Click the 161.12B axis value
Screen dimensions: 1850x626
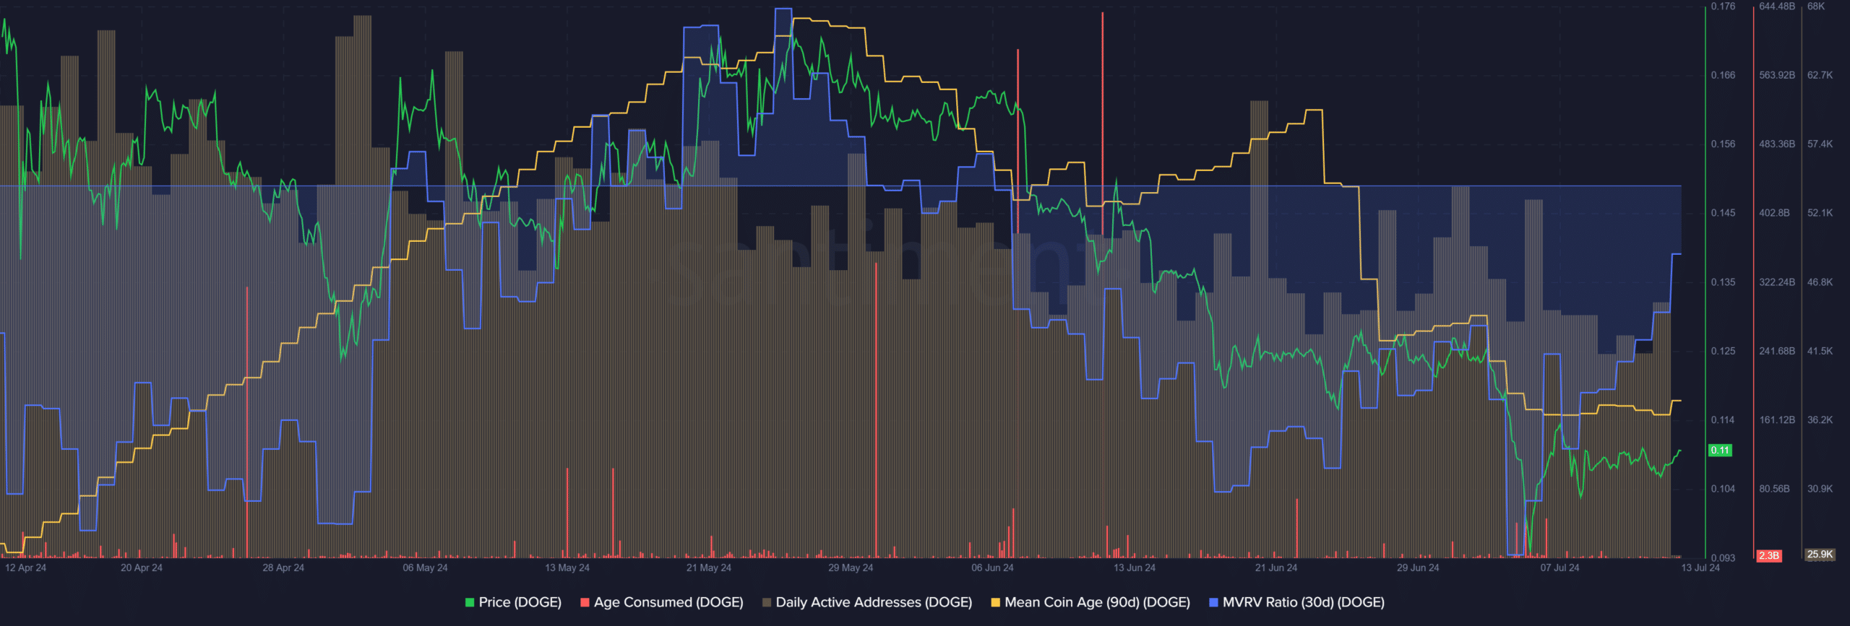(x=1777, y=420)
